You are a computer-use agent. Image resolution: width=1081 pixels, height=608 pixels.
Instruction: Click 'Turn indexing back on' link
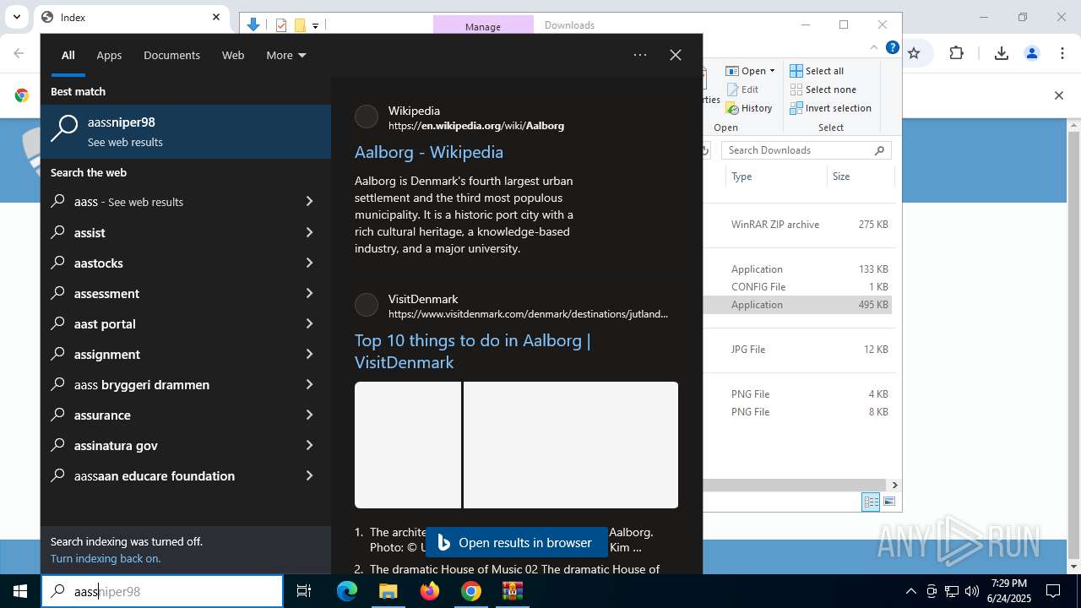(106, 558)
